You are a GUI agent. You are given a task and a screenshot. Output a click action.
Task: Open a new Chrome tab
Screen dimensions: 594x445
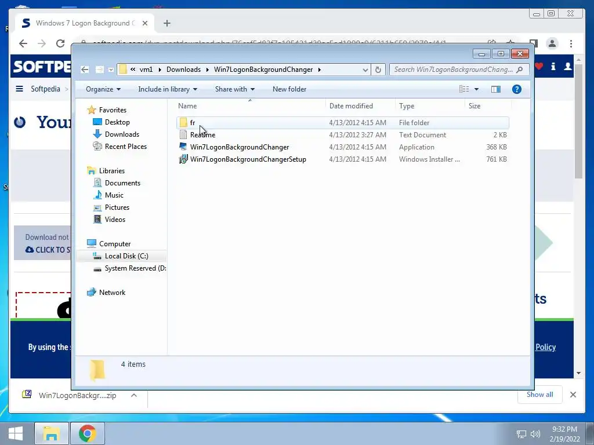coord(166,23)
